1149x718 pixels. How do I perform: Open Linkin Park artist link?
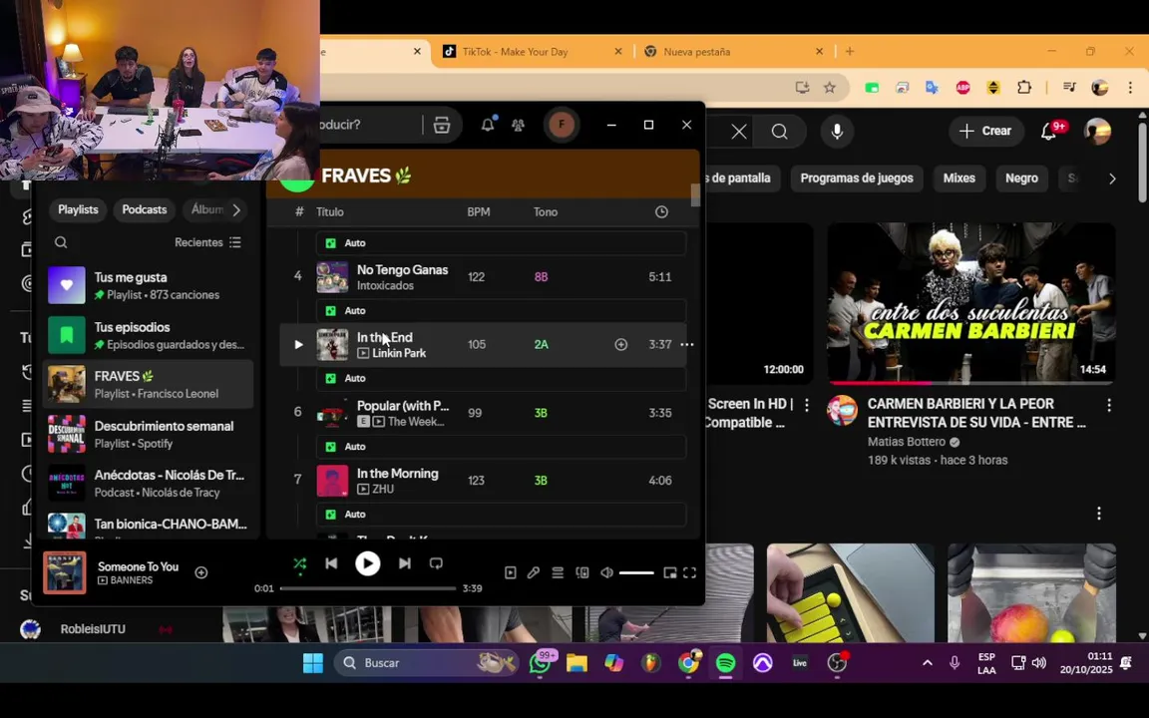399,353
